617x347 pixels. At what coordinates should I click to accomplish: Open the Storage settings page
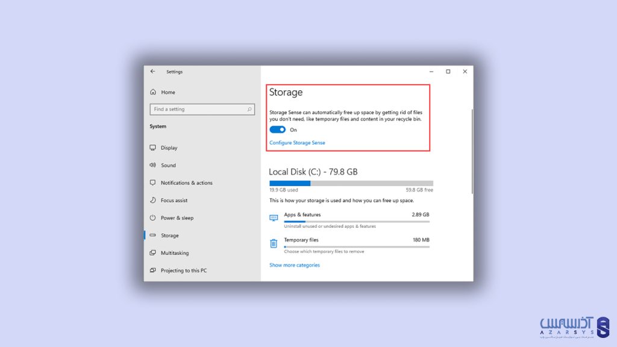(x=169, y=236)
